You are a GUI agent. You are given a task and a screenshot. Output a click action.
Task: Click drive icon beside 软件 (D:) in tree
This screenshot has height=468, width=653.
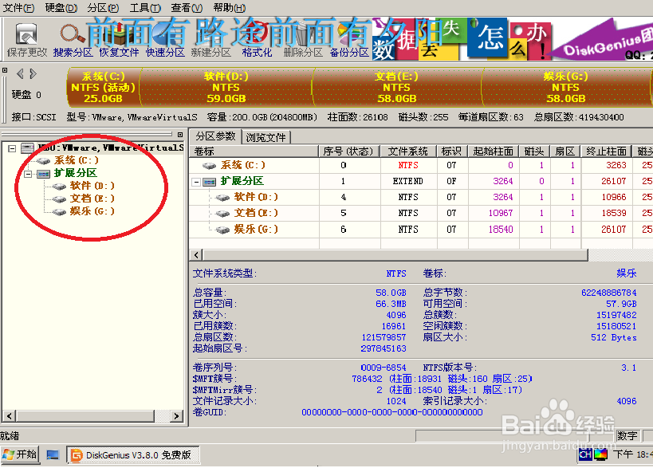tap(59, 186)
